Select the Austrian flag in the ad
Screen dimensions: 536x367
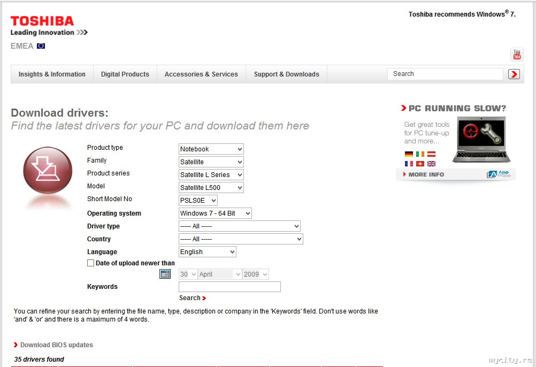(x=431, y=154)
